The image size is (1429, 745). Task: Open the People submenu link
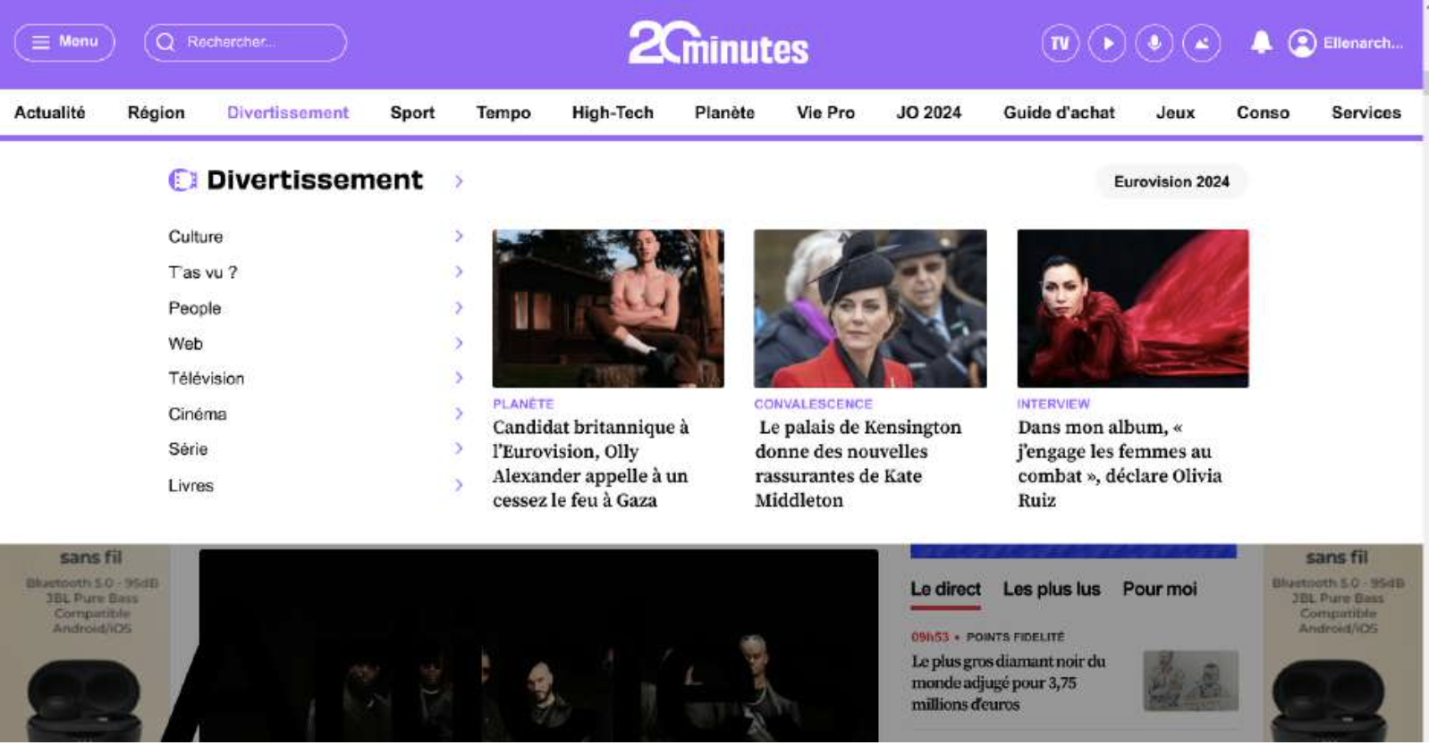click(x=195, y=308)
